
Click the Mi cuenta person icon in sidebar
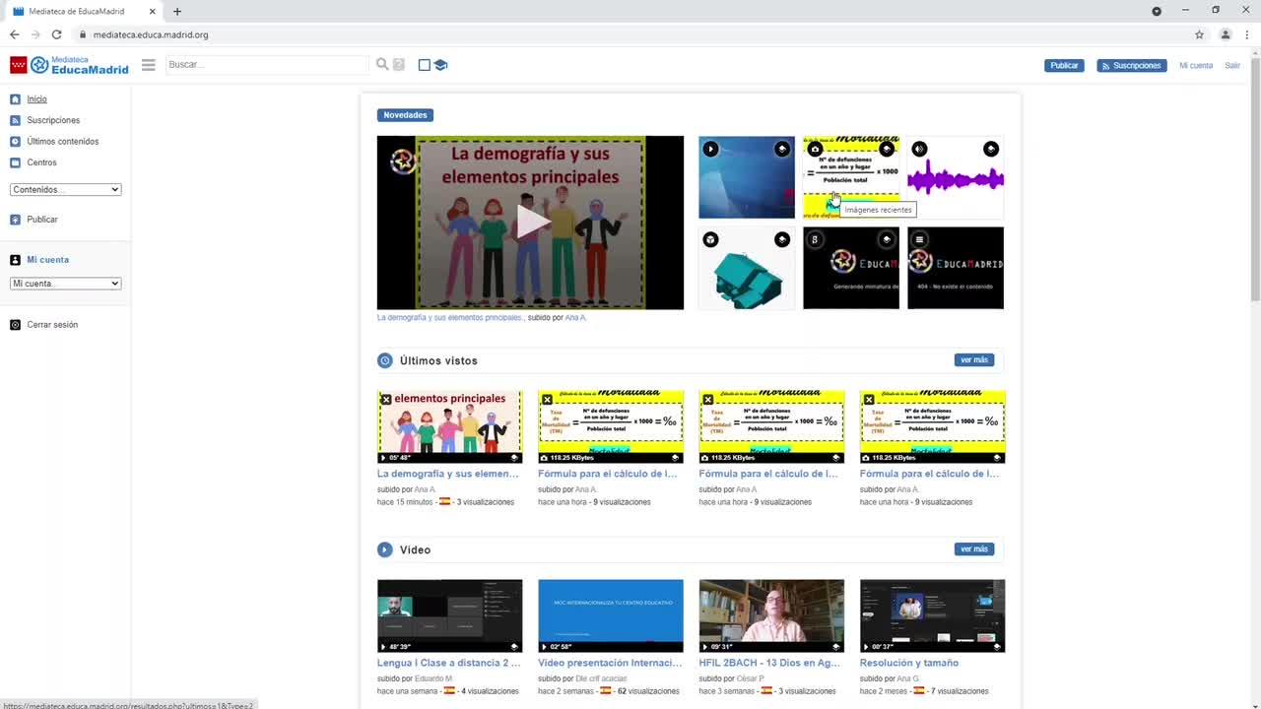pos(15,260)
